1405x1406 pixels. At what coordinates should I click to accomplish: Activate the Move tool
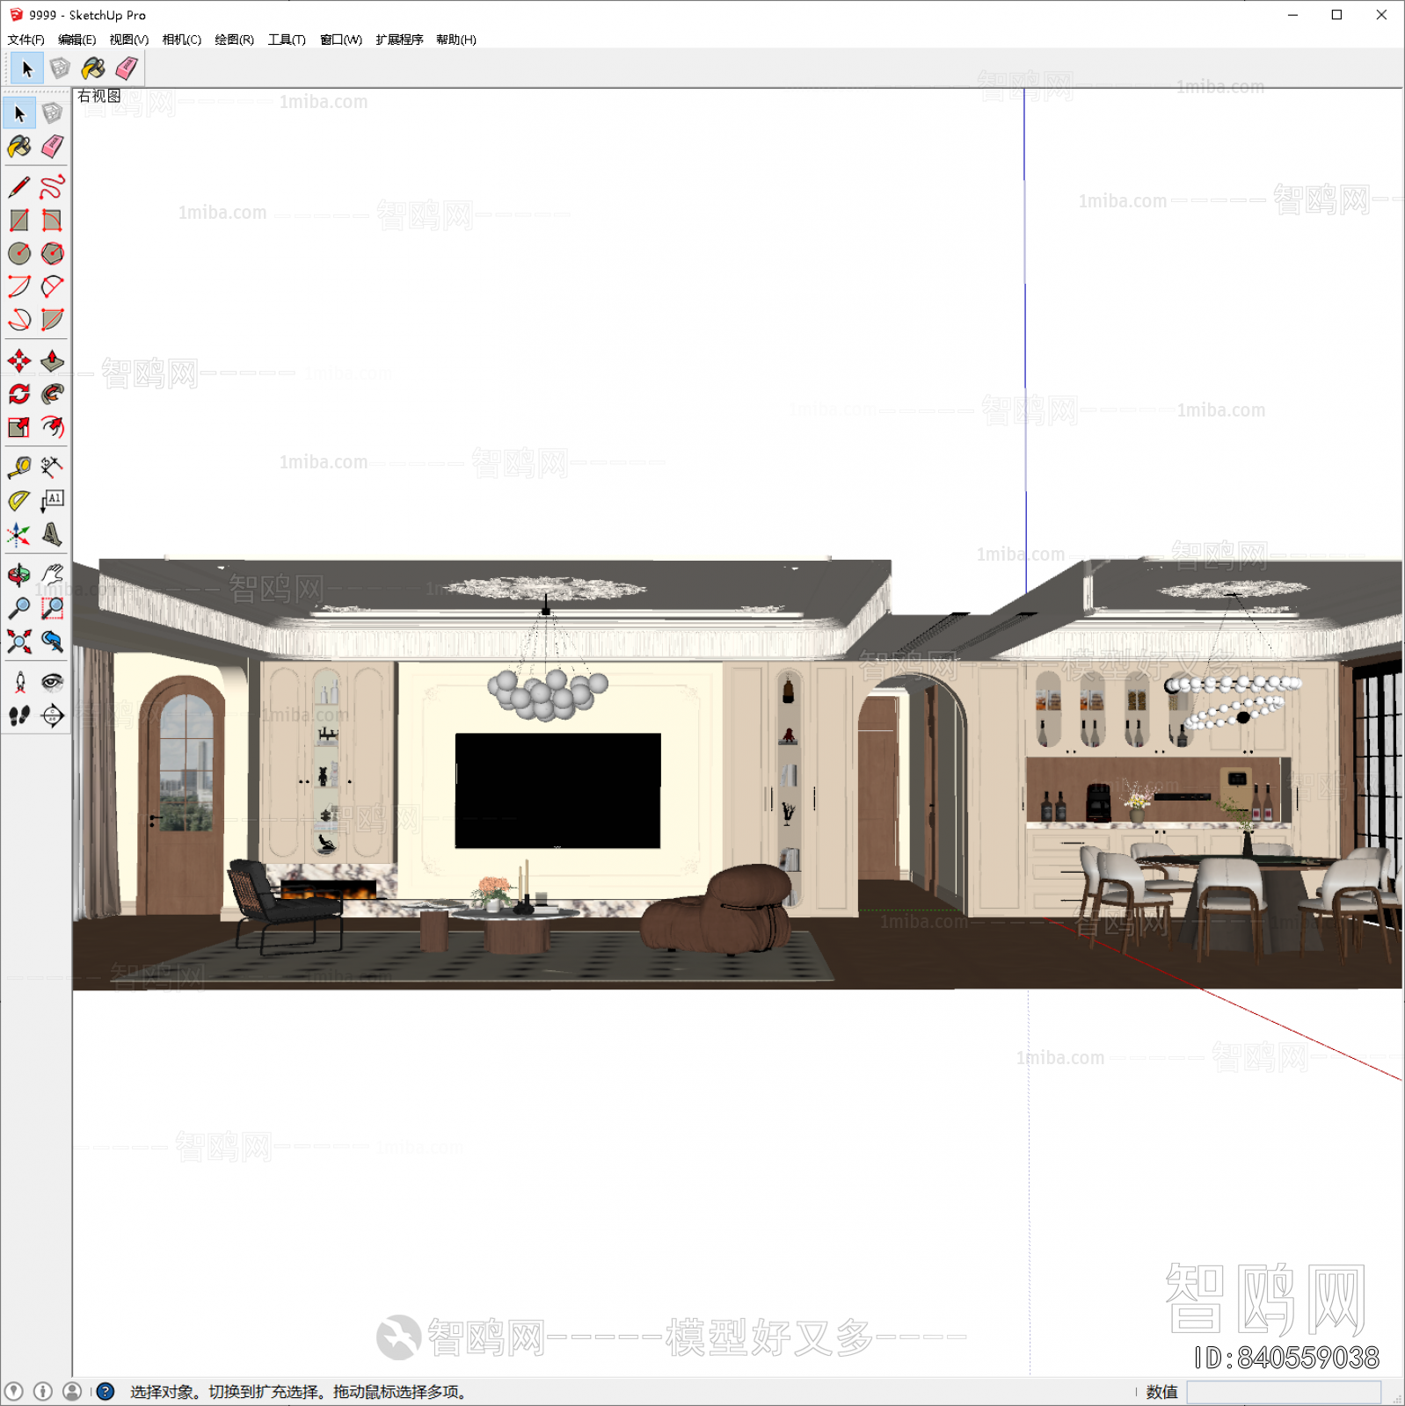coord(19,361)
